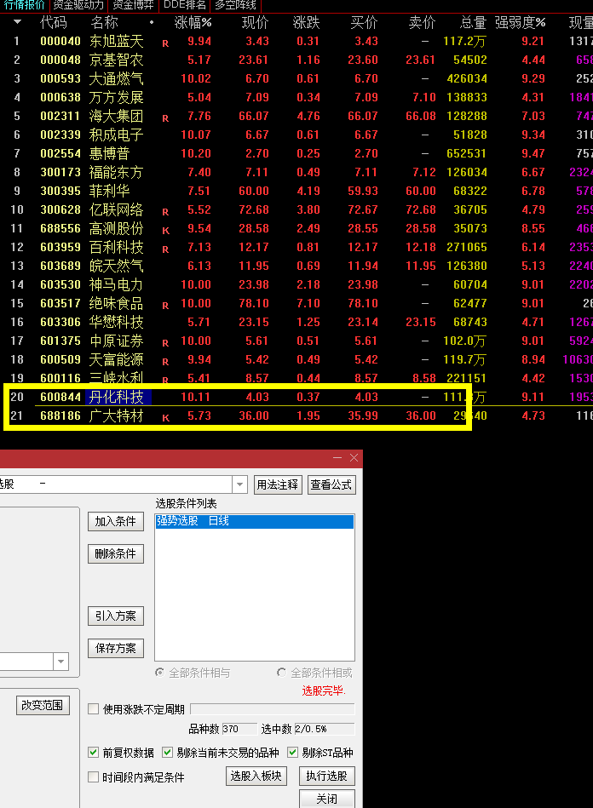Switch to the DDE排名 tab
Viewport: 593px width, 808px height.
point(185,6)
